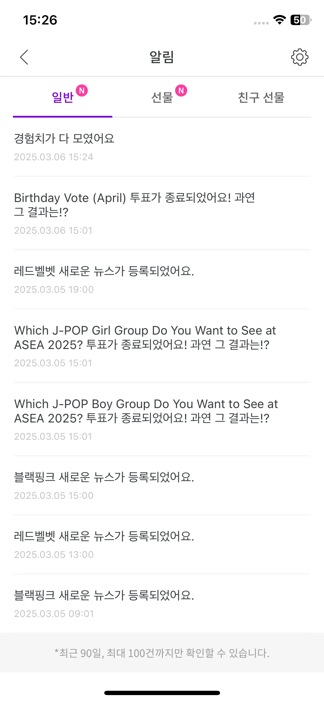324x702 pixels.
Task: Open 블랙핑크 news notification from 15:00
Action: 162,486
